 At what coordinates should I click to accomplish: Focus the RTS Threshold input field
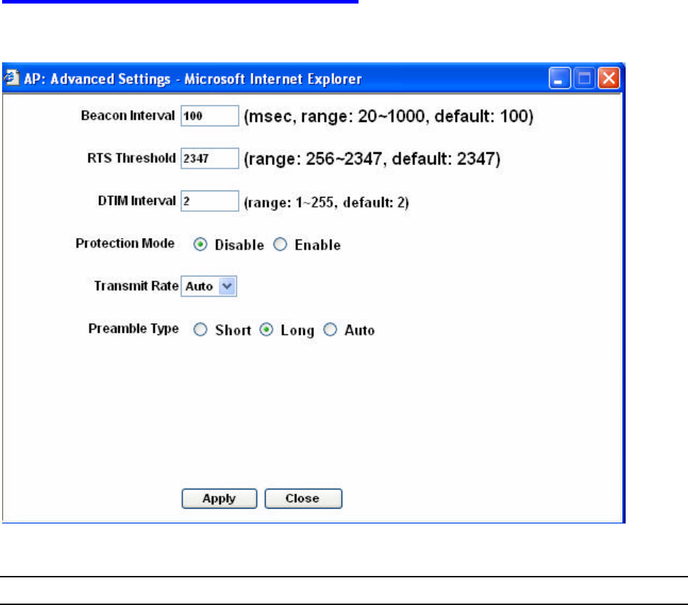coord(210,159)
